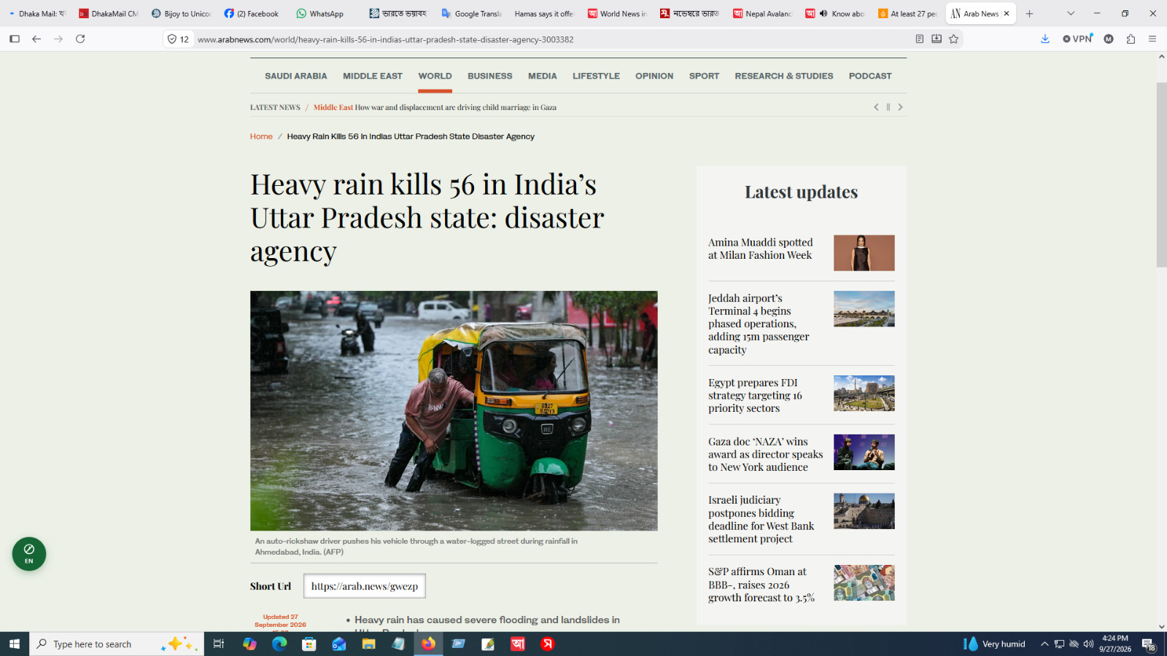Open reader view for this article
Image resolution: width=1167 pixels, height=656 pixels.
(920, 39)
